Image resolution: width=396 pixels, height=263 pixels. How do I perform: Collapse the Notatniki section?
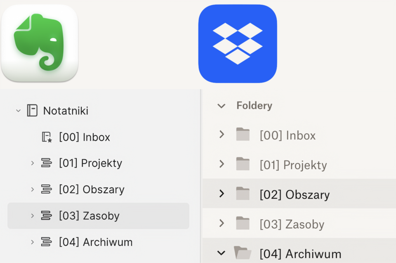pos(18,111)
